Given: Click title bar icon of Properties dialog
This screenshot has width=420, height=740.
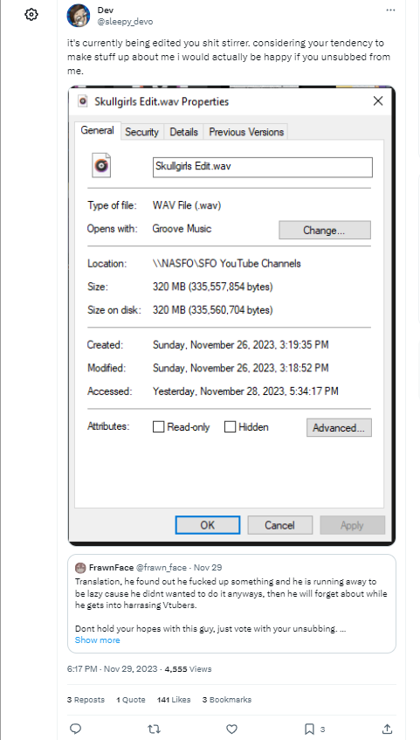Looking at the screenshot, I should coord(83,100).
